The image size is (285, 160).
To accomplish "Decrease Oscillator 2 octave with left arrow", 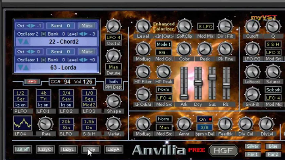I will click(28, 26).
